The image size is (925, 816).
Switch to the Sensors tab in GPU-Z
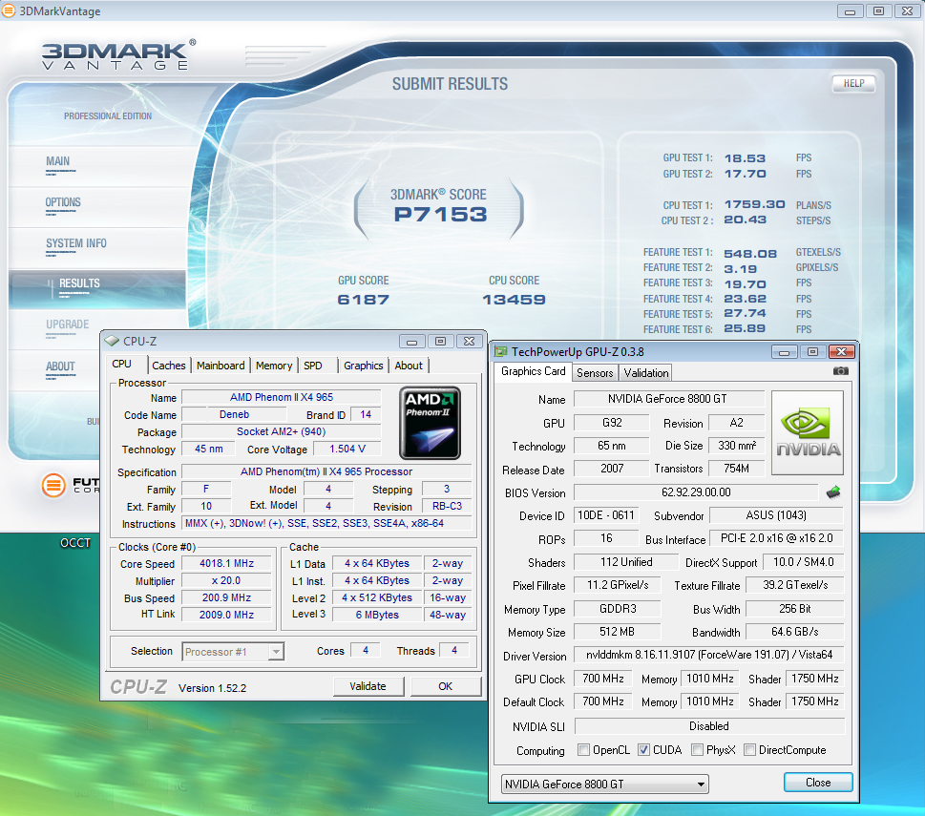pos(595,372)
